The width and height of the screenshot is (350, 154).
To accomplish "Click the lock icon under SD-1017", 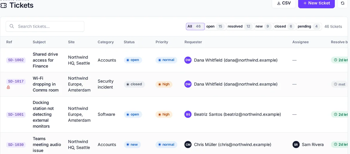I will (8, 87).
